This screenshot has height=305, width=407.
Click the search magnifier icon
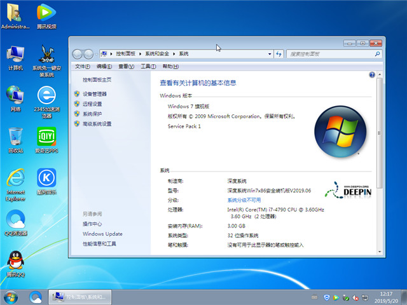click(x=377, y=53)
